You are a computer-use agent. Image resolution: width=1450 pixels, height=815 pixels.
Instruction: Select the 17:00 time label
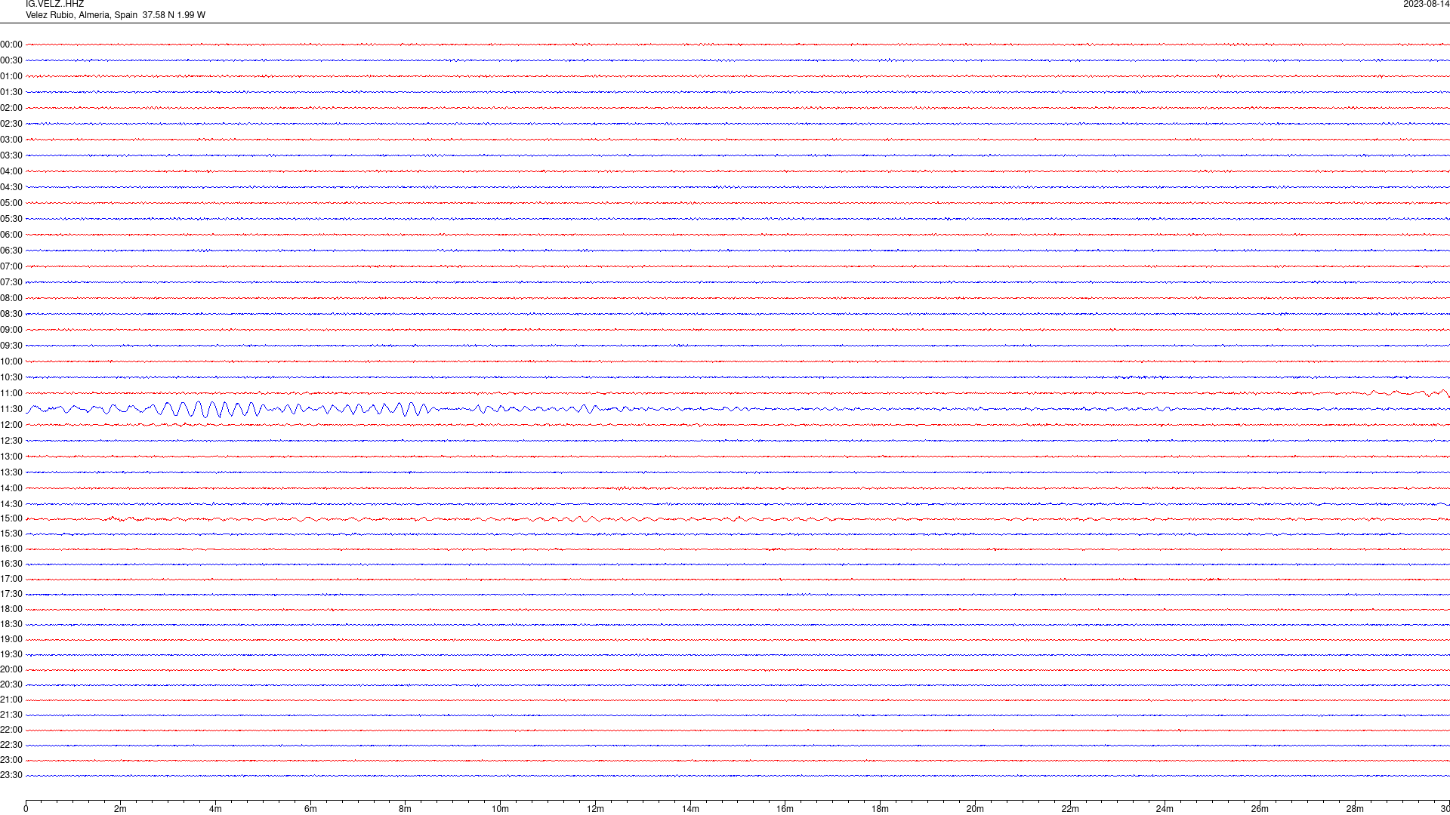point(11,579)
